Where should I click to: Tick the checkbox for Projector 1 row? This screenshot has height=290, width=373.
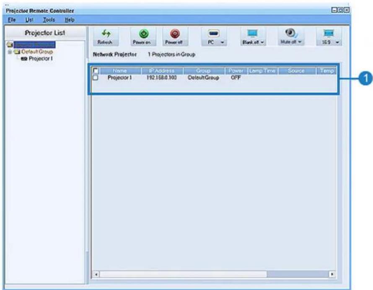(96, 78)
